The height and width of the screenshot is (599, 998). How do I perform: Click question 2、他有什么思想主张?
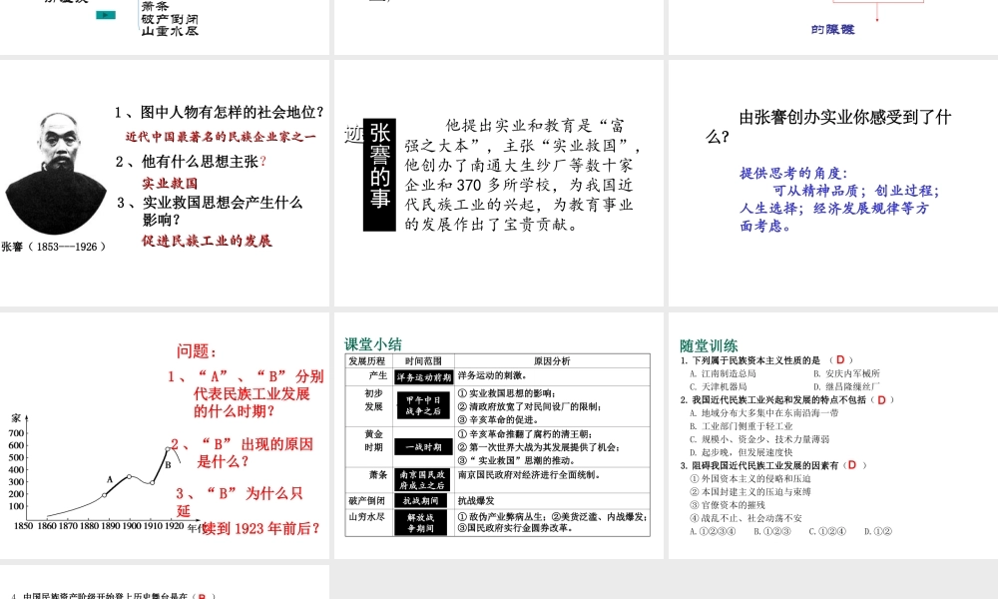coord(191,162)
